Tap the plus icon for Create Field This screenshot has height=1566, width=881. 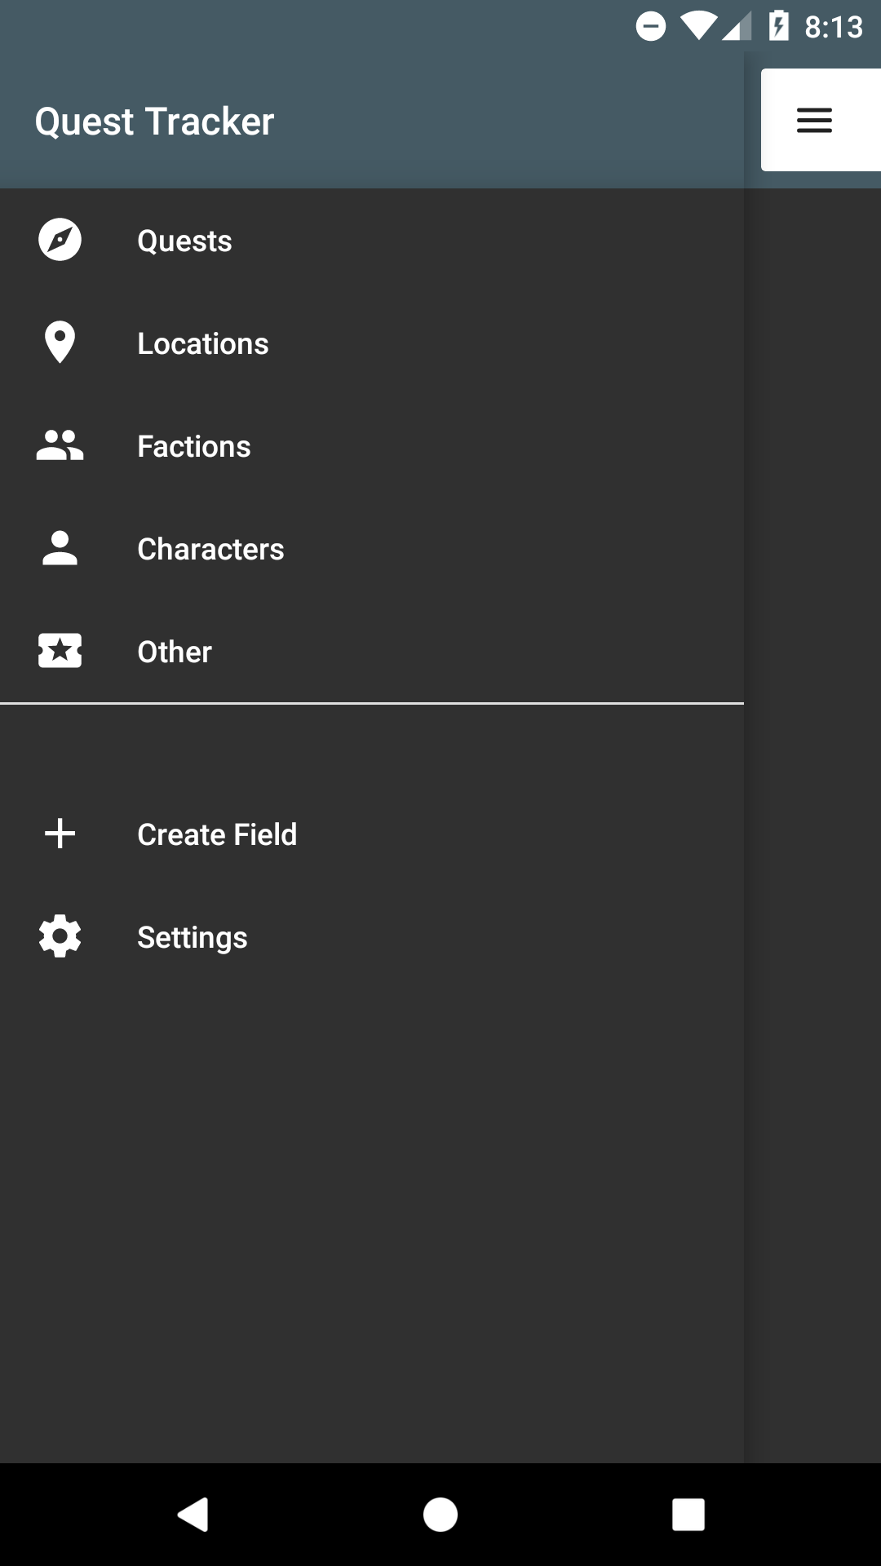[x=60, y=834]
